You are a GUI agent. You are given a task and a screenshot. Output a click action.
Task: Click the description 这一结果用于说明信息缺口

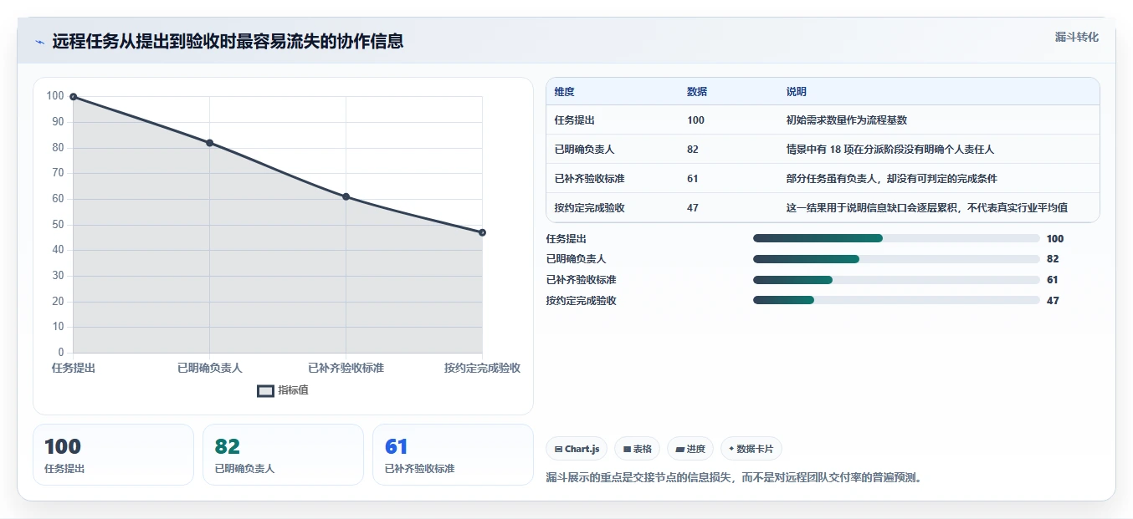click(926, 208)
